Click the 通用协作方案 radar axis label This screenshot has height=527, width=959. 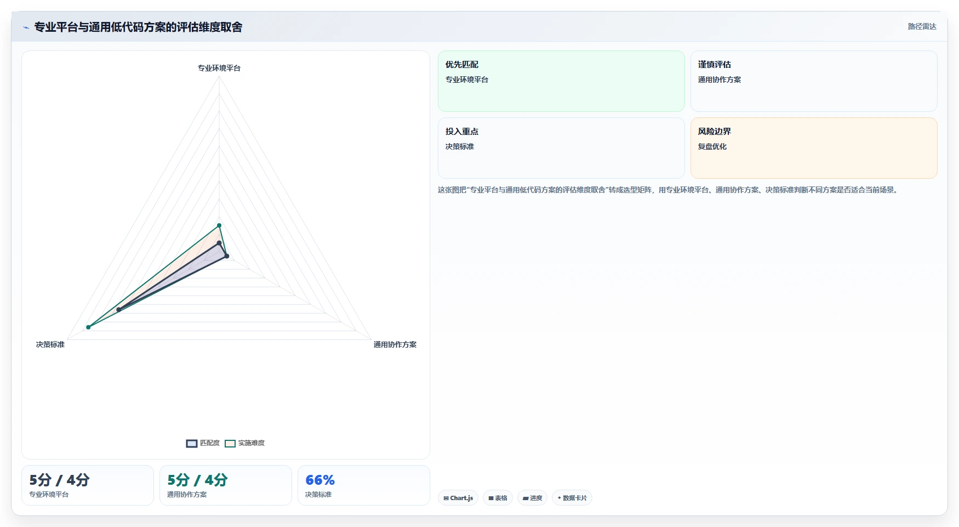395,344
